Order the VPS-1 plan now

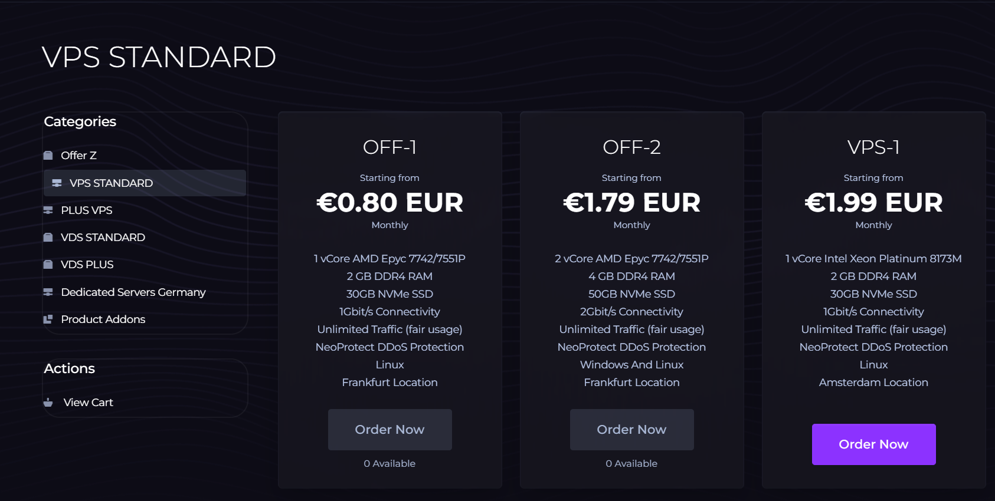coord(873,444)
